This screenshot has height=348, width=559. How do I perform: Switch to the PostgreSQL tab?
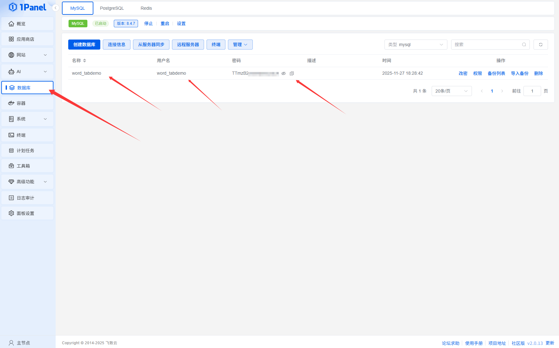coord(112,8)
